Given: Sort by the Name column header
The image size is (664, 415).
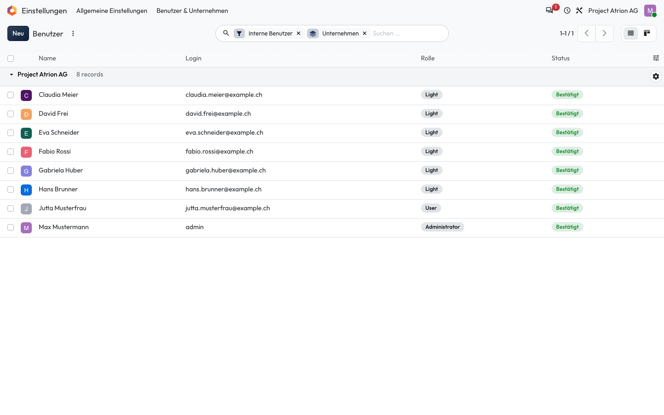Looking at the screenshot, I should (47, 58).
